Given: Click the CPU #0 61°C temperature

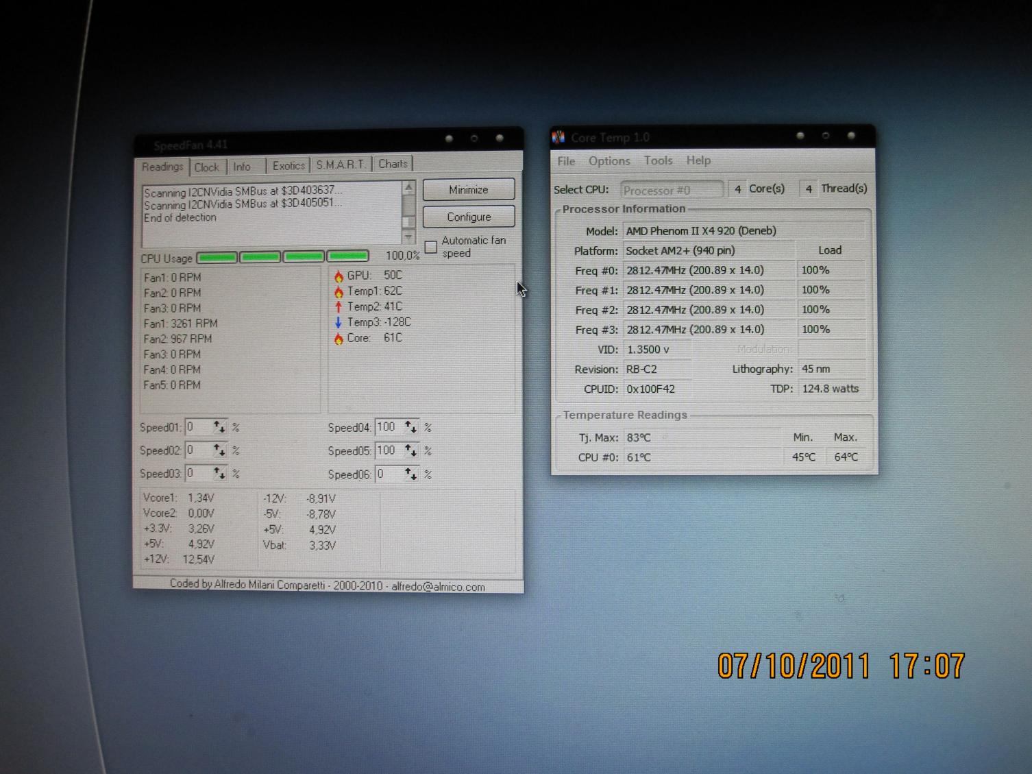Looking at the screenshot, I should pos(702,457).
